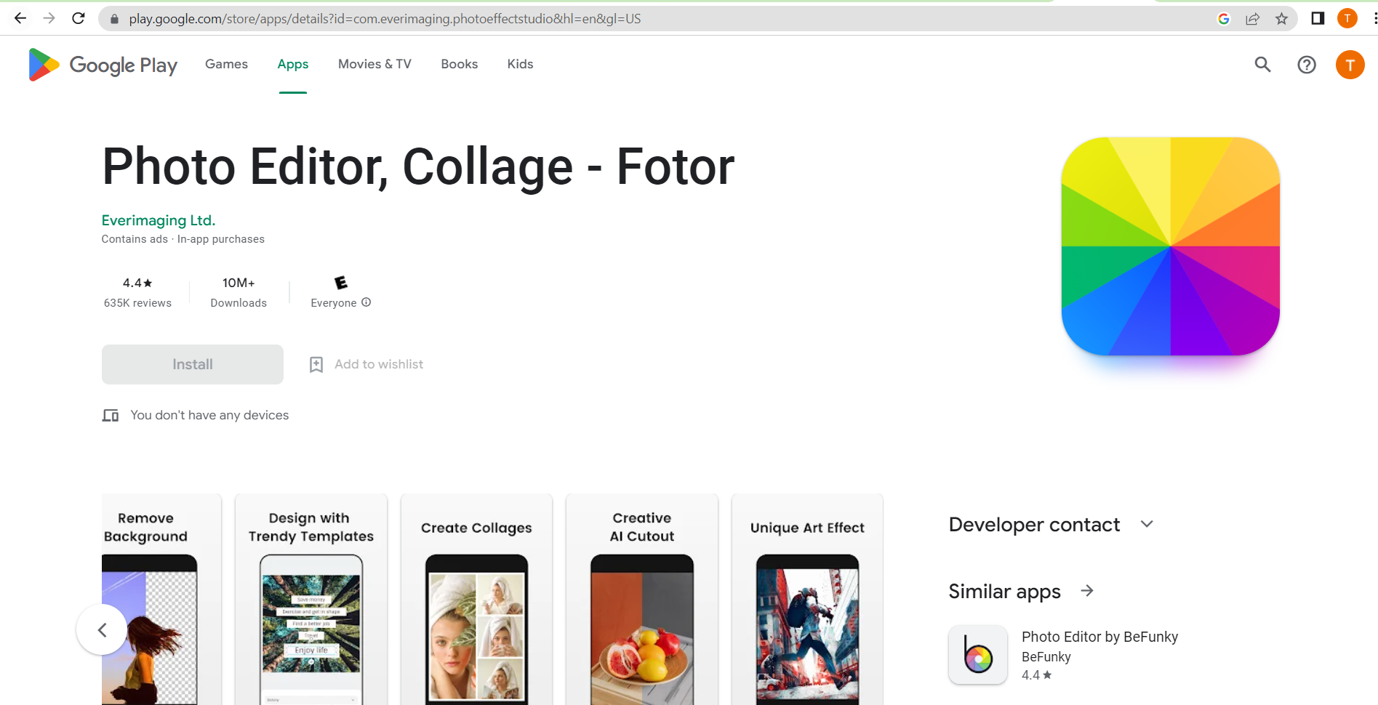
Task: Show previous screenshots with the left chevron
Action: click(x=102, y=629)
